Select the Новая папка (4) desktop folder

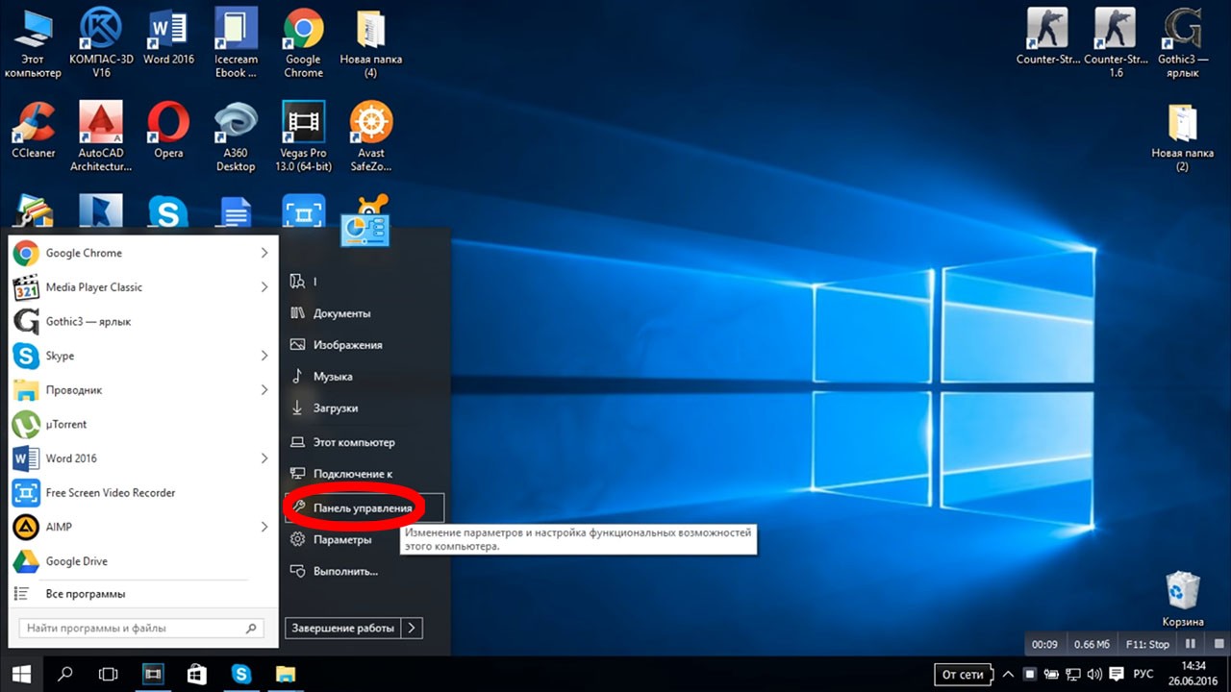(x=370, y=43)
